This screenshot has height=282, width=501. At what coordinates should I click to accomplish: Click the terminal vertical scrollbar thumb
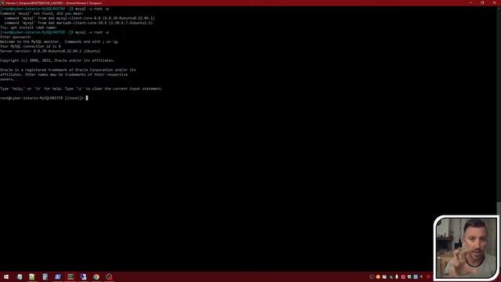coord(499,209)
